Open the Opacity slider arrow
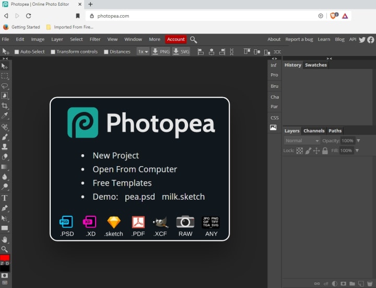Image resolution: width=376 pixels, height=288 pixels. [358, 141]
